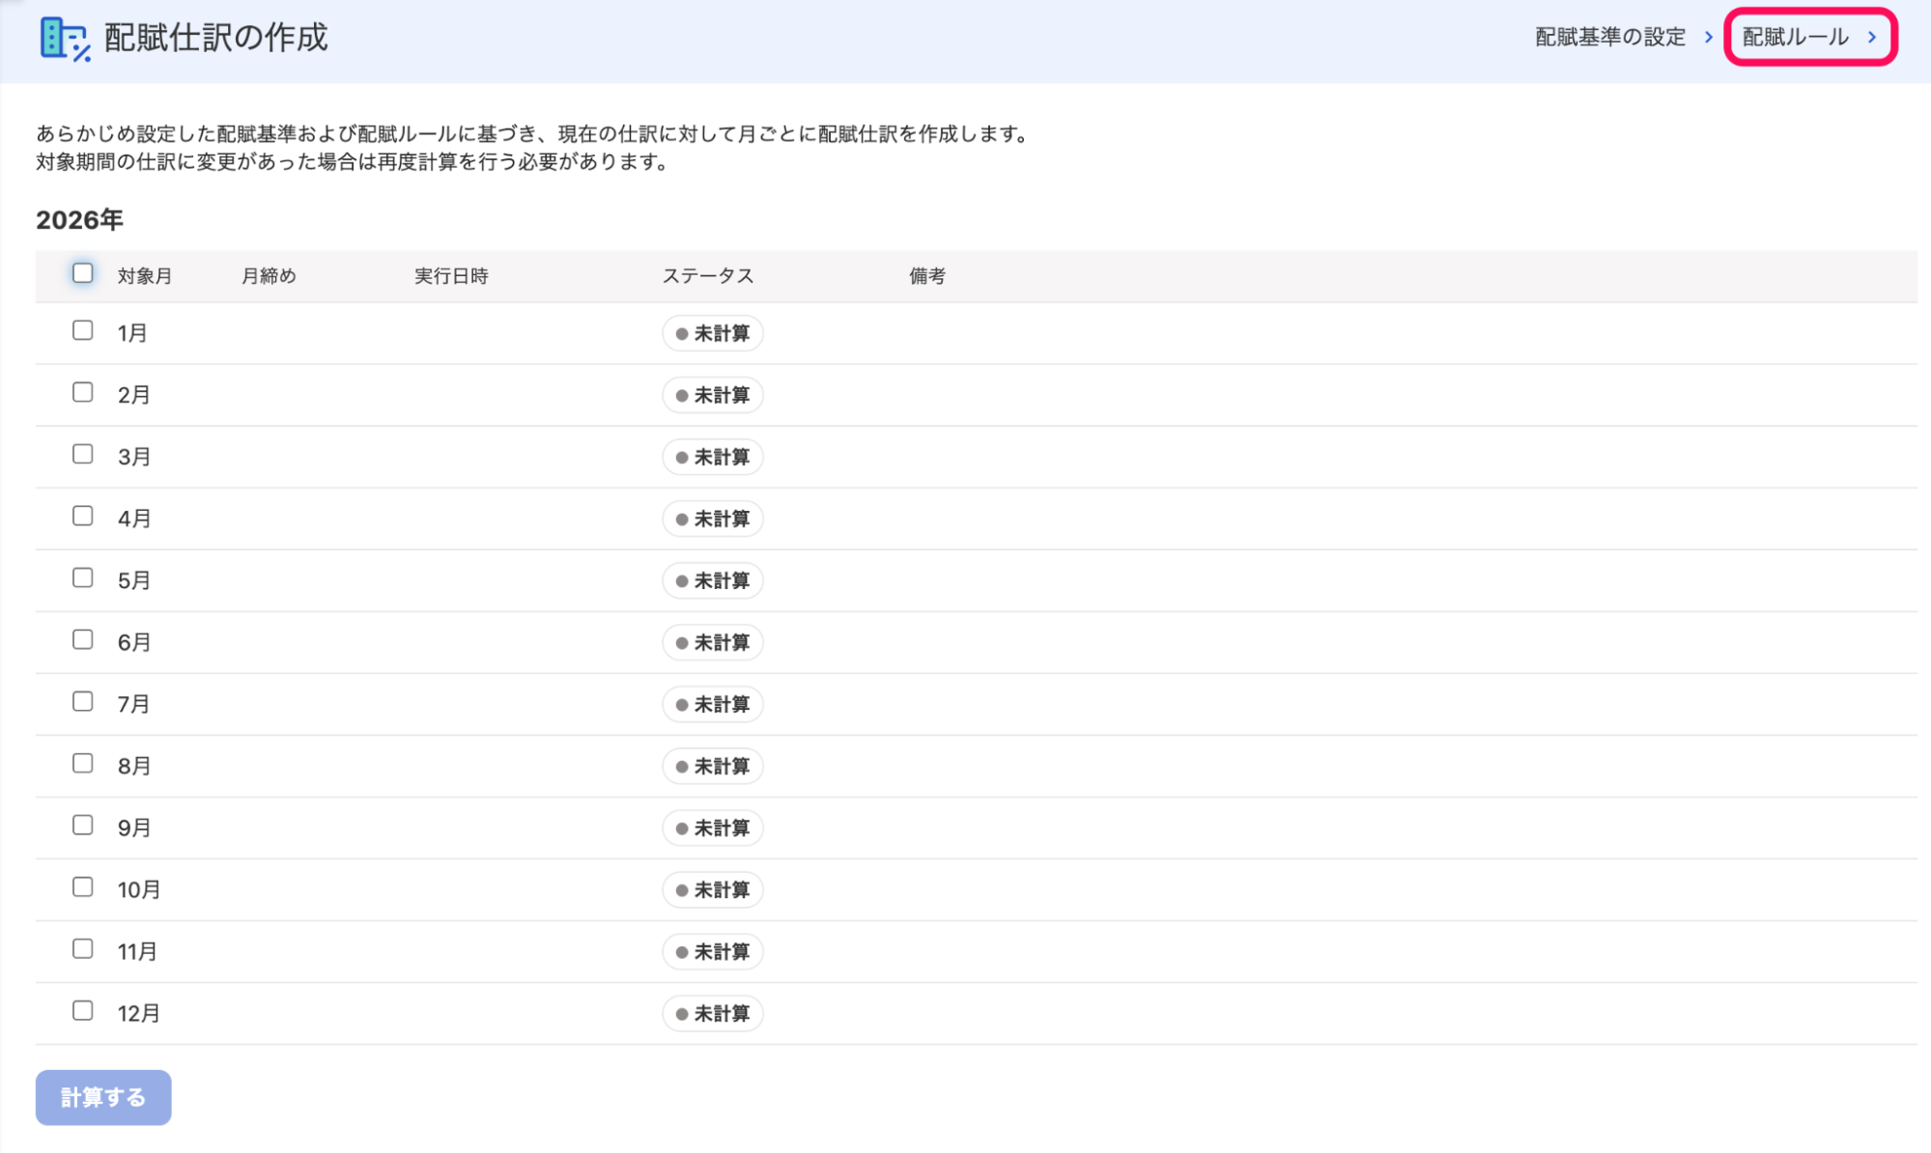Click the 未計算 status badge for 5月

(713, 580)
